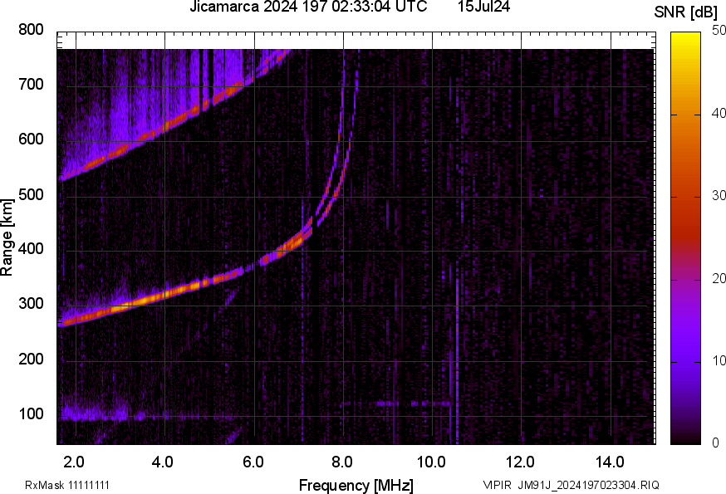Click the '400' range axis label

point(31,249)
